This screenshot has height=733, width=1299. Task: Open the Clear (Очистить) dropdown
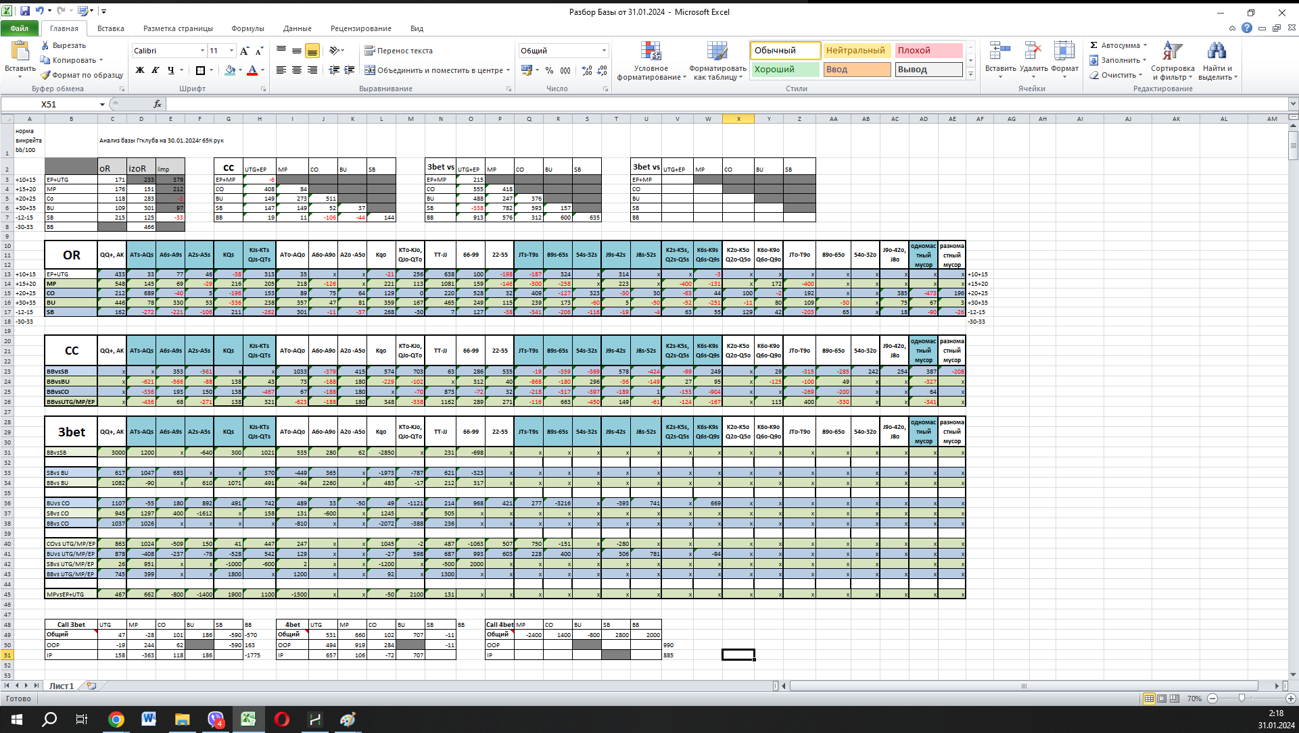(x=1116, y=75)
